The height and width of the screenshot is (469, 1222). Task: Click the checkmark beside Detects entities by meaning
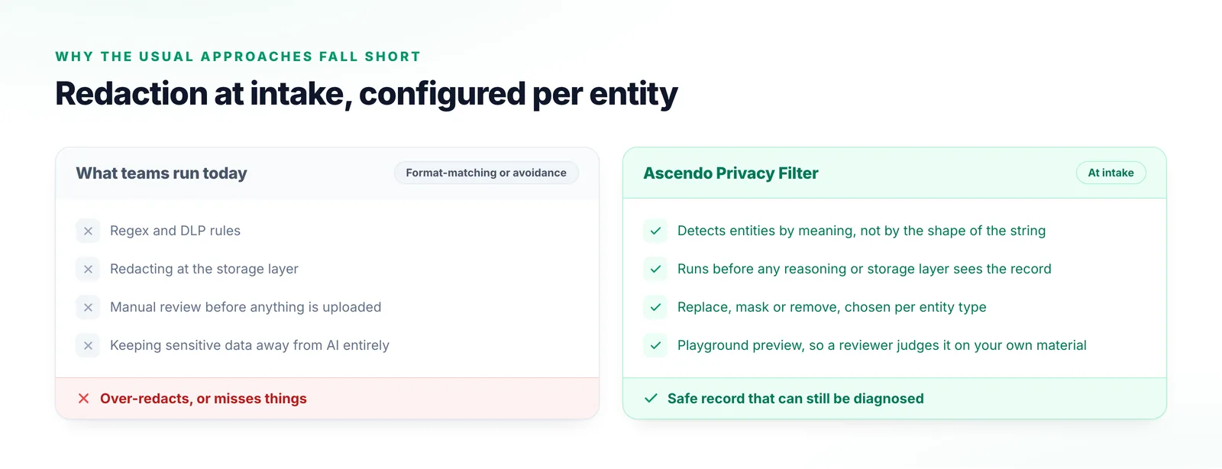655,231
